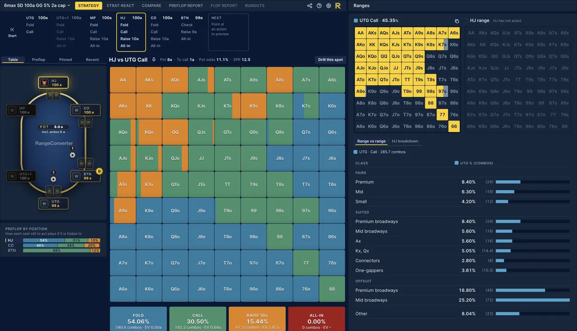Pin this spot with the pin icon
The width and height of the screenshot is (577, 331).
pyautogui.click(x=154, y=59)
